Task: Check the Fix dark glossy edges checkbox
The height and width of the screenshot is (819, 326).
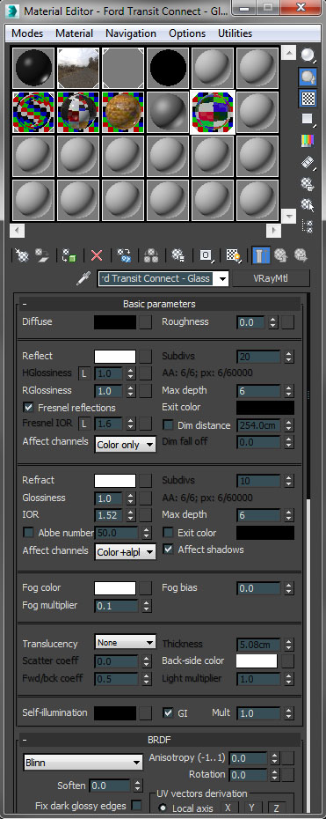Action: 136,805
